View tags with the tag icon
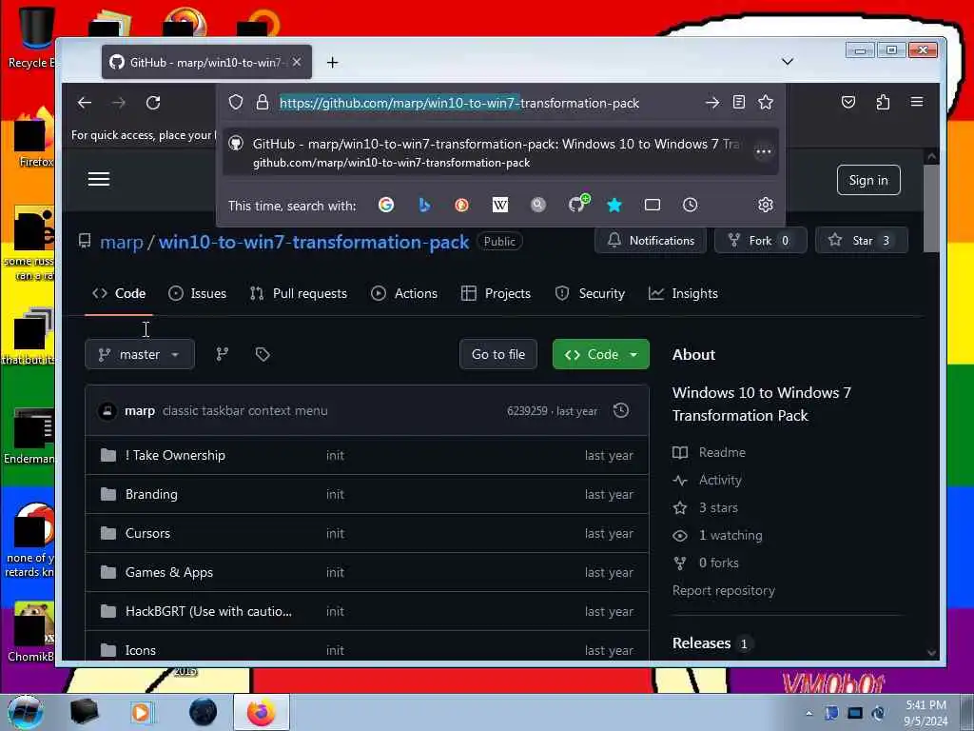 [x=263, y=354]
